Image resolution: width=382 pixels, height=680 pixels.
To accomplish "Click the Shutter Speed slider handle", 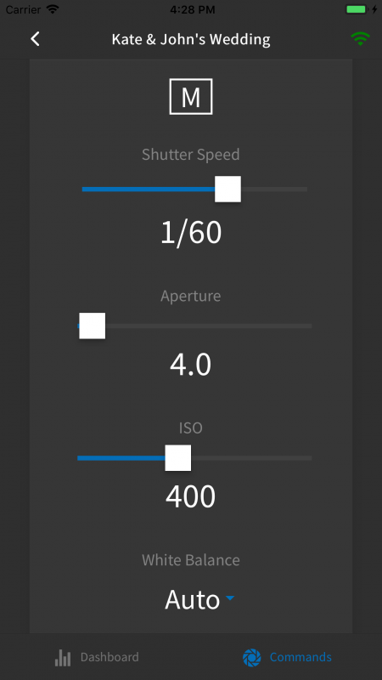I will 228,189.
